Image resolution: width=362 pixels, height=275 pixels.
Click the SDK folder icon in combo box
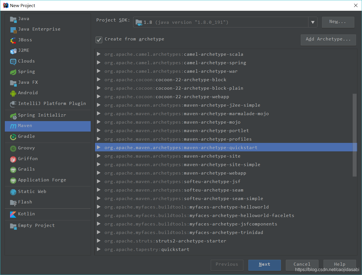(x=139, y=22)
